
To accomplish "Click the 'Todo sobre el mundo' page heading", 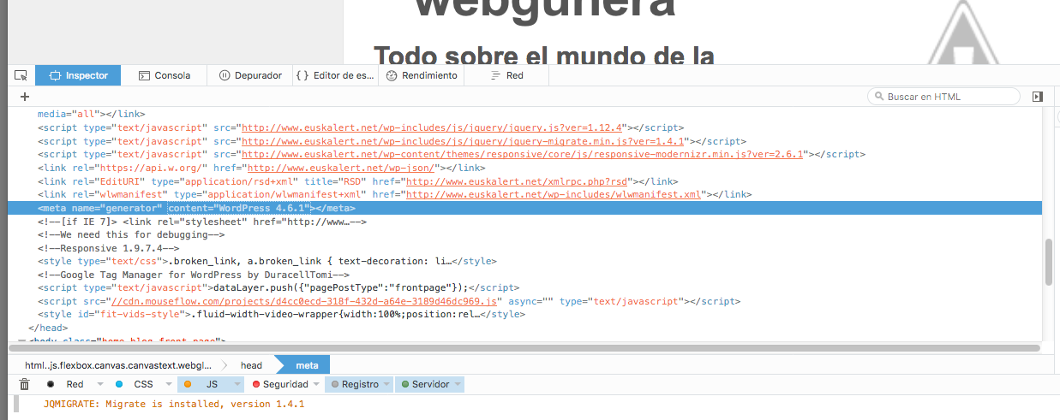I will pyautogui.click(x=544, y=56).
